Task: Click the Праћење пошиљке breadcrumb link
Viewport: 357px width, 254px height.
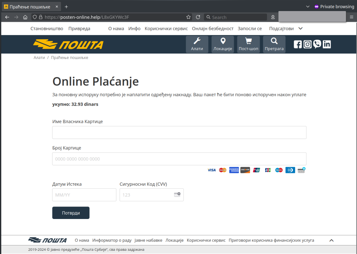Action: click(x=70, y=58)
